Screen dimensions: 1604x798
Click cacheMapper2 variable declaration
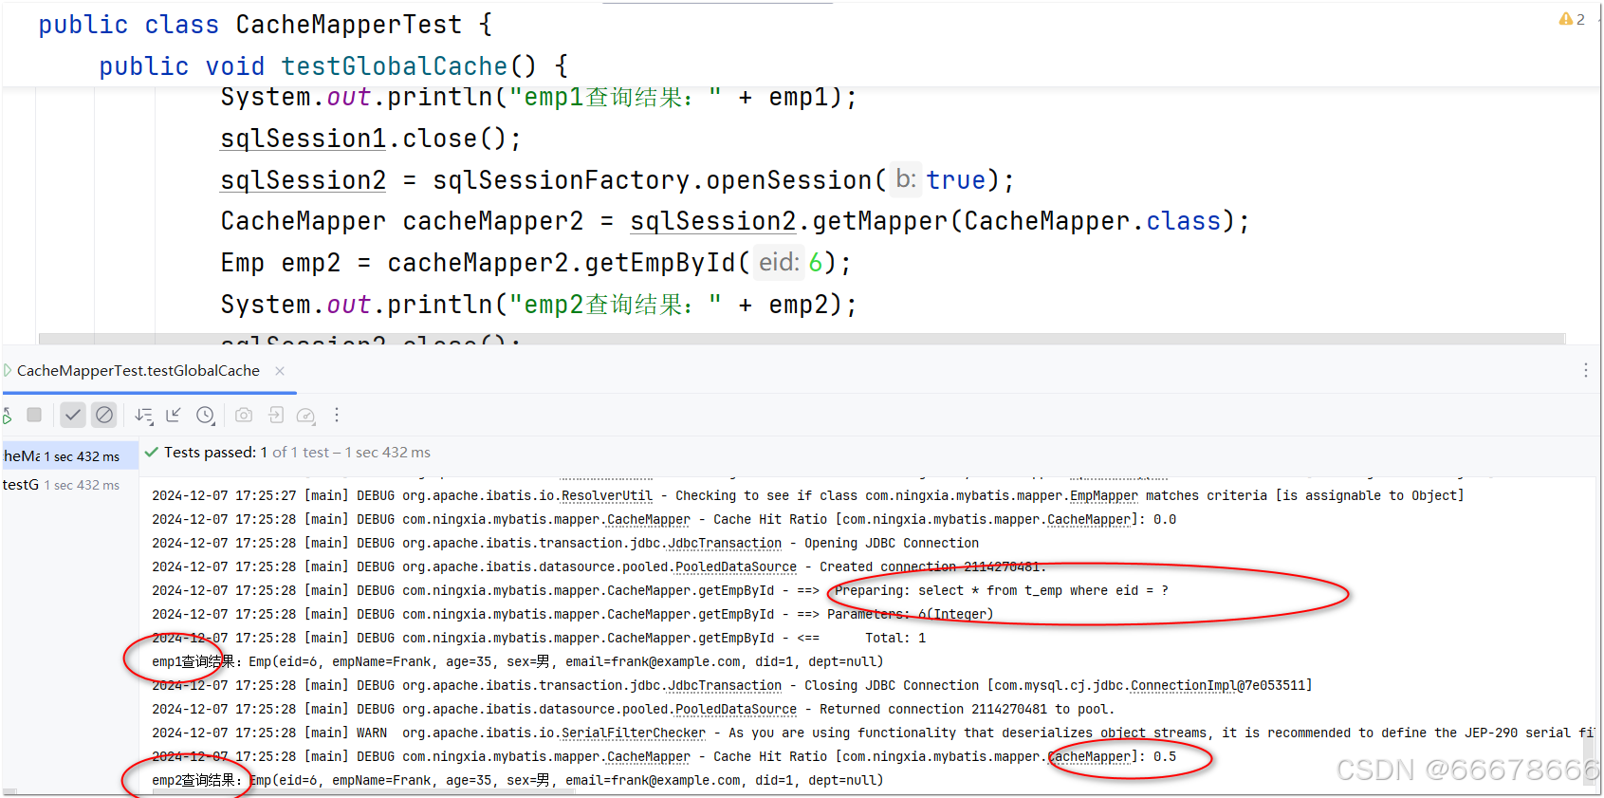[493, 221]
